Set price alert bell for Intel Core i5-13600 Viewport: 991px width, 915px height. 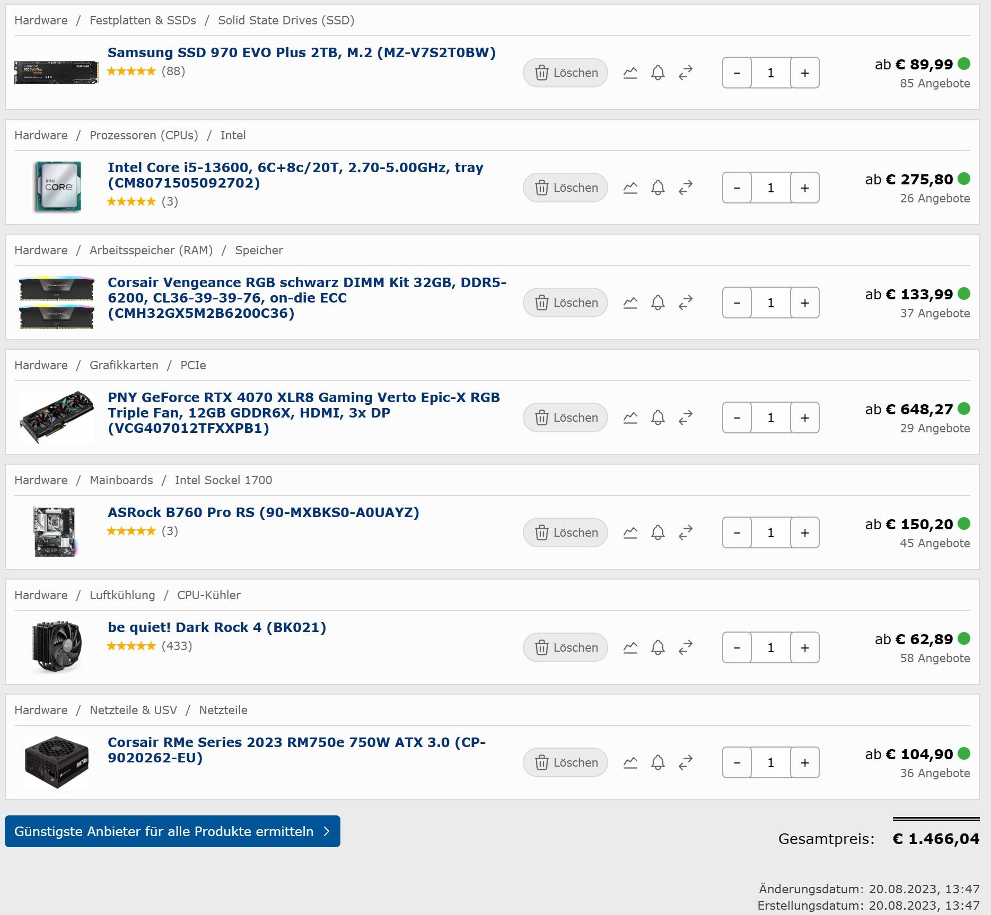click(x=657, y=188)
